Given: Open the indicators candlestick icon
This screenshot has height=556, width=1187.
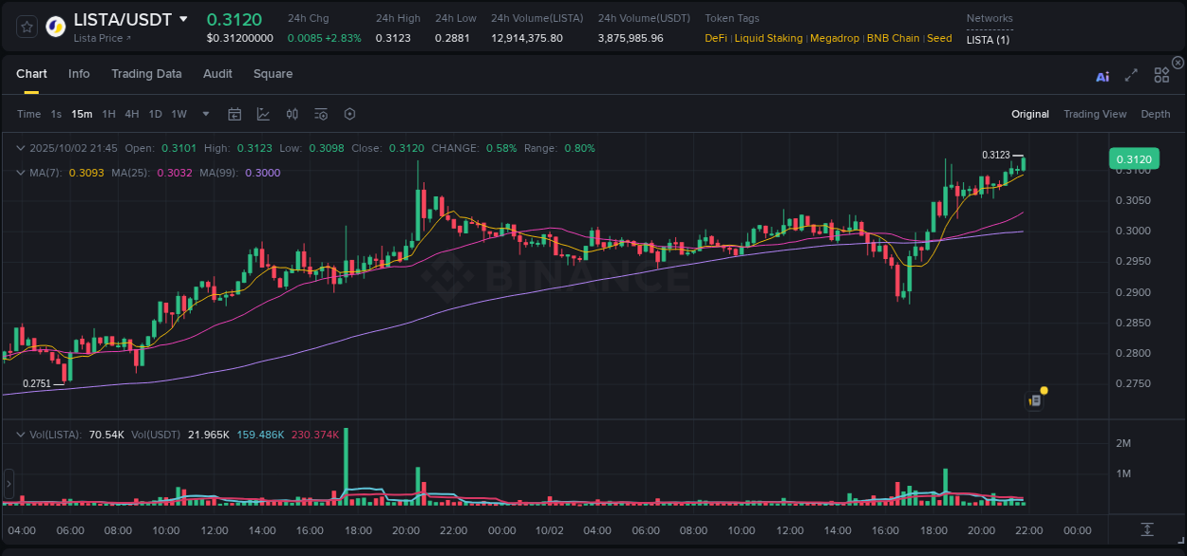Looking at the screenshot, I should click(x=292, y=113).
